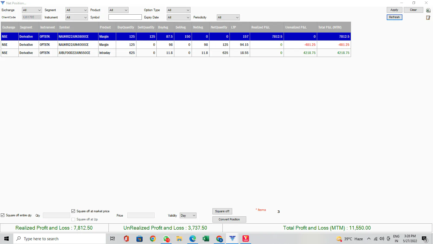
Task: Sort by Realized P&L column header
Action: tap(267, 27)
